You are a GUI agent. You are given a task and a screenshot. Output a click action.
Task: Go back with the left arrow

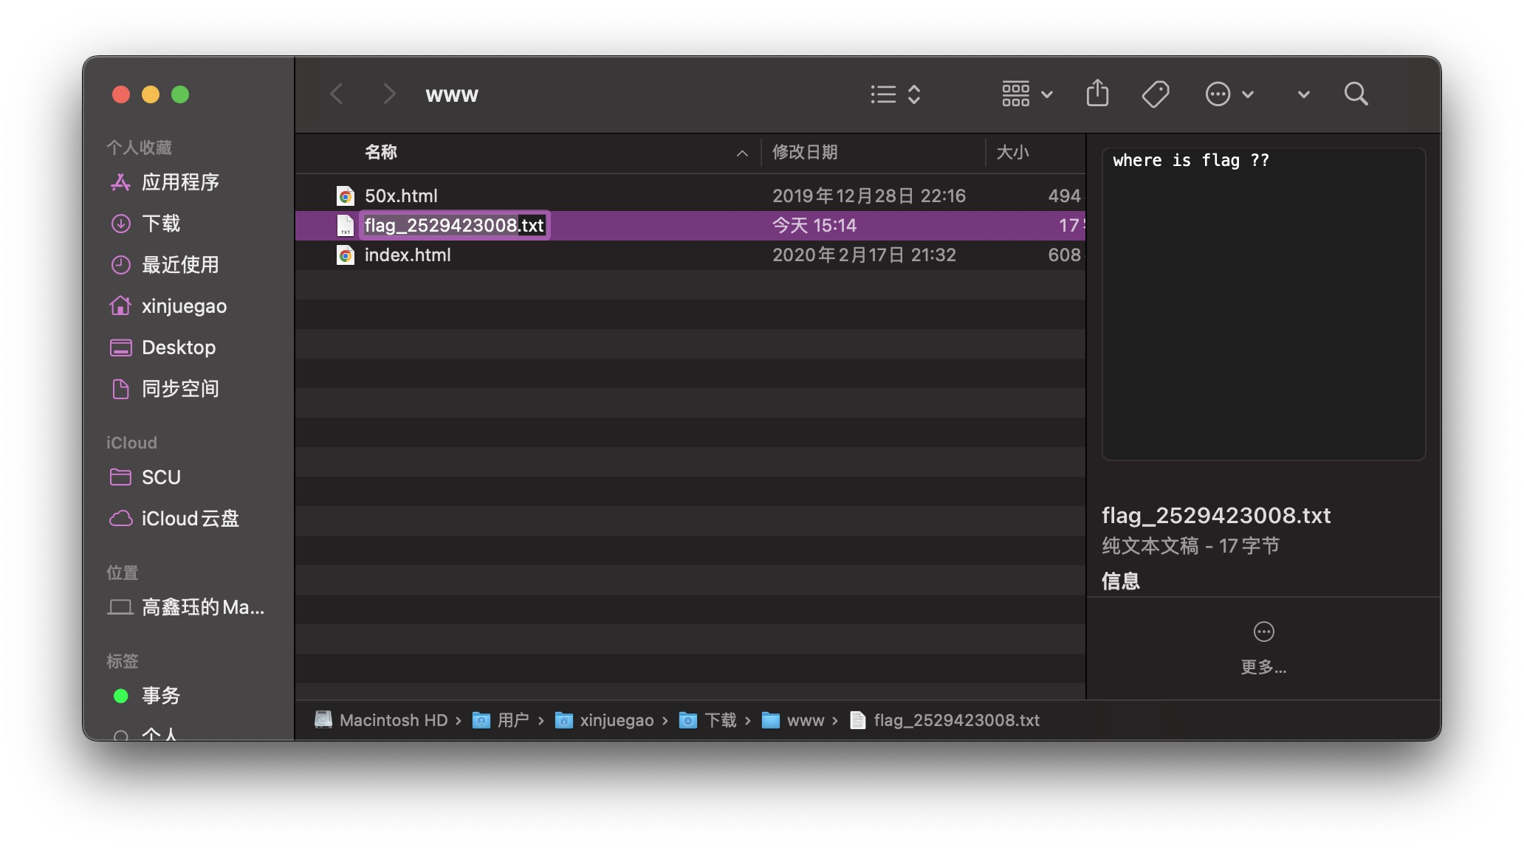(x=337, y=94)
